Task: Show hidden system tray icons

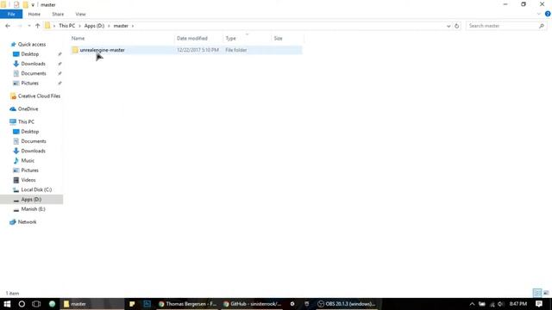Action: 472,304
